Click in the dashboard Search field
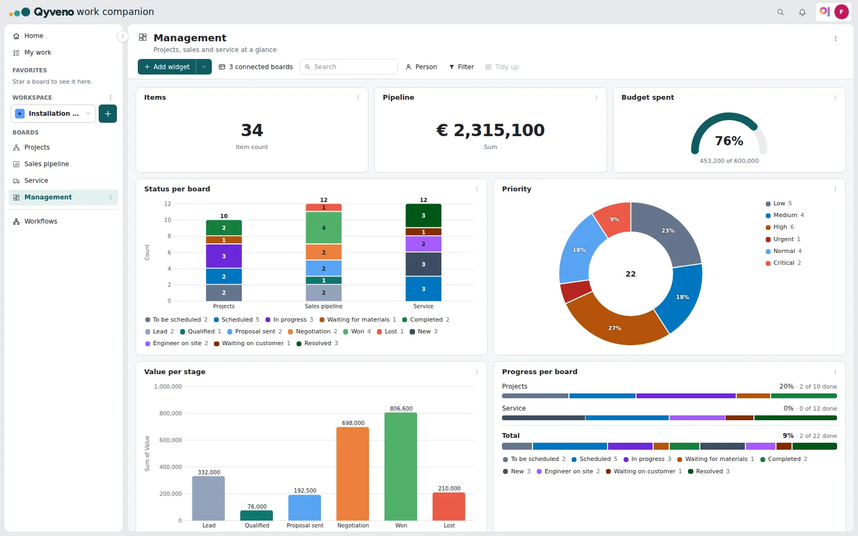Image resolution: width=858 pixels, height=536 pixels. click(349, 67)
